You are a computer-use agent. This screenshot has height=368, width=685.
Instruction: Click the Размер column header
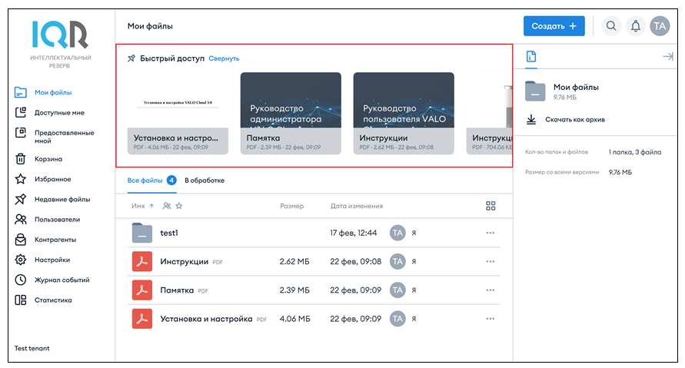(291, 206)
